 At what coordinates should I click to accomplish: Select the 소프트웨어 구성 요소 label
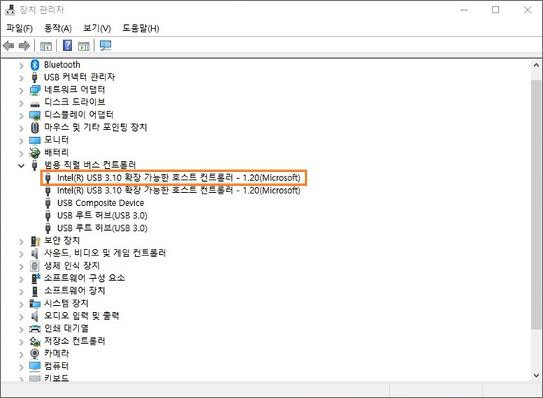click(85, 278)
